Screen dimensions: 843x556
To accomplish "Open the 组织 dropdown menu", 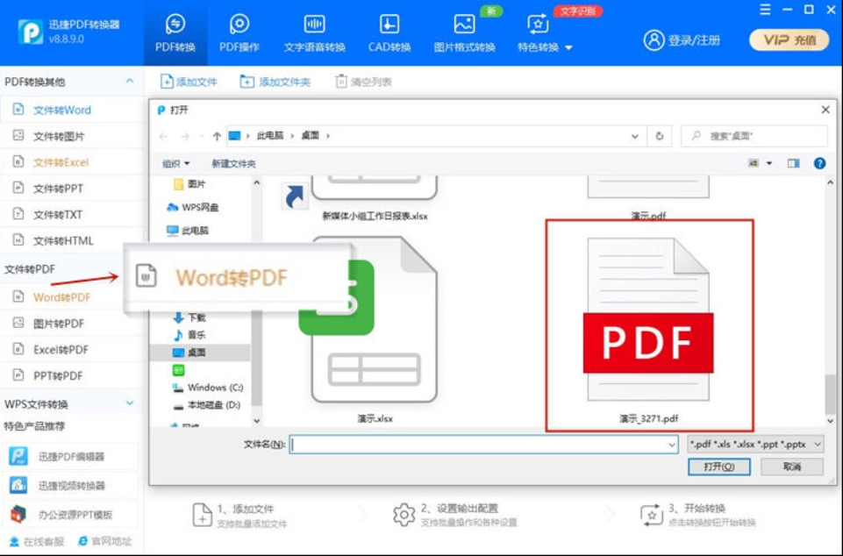I will (175, 163).
